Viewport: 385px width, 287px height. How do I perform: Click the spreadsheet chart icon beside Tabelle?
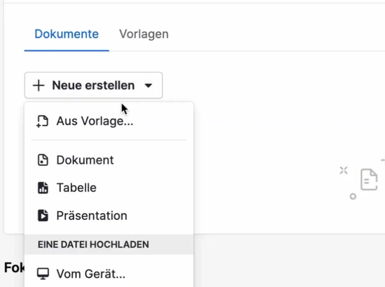point(43,188)
